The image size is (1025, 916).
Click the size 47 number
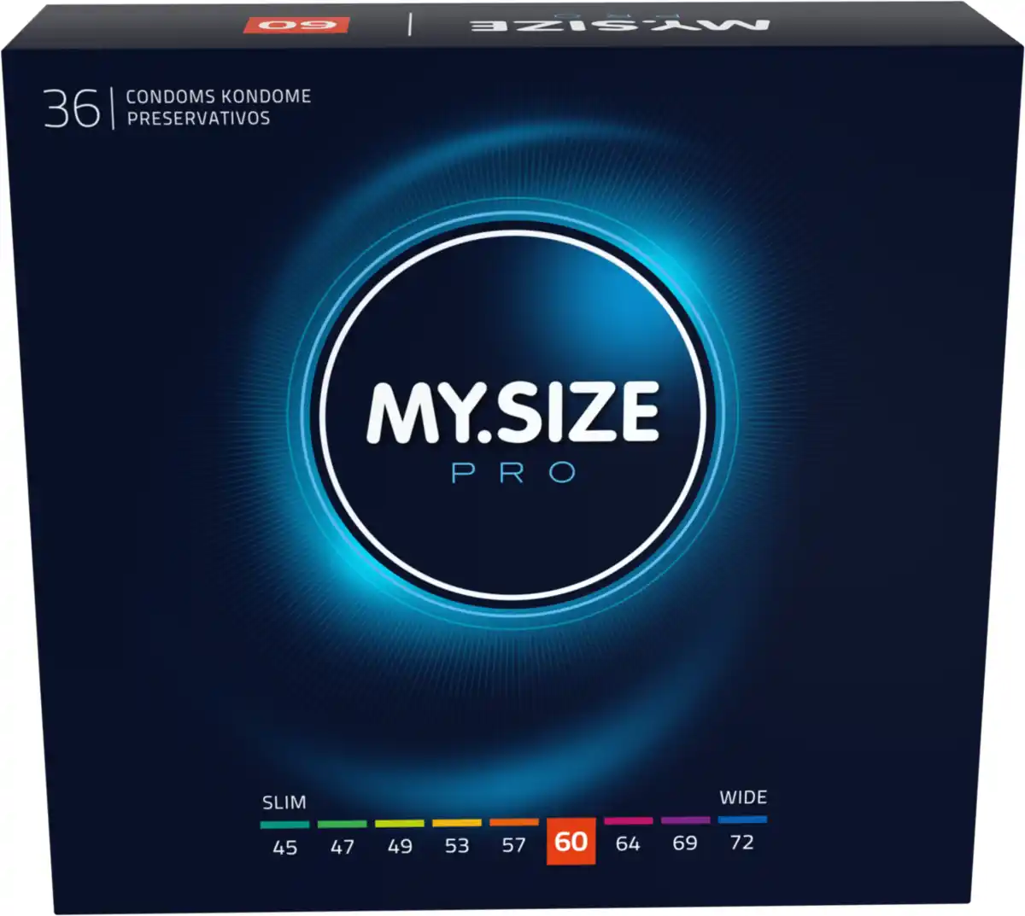(342, 847)
